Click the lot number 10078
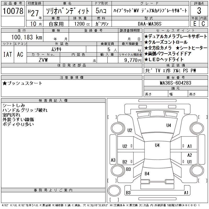The height and width of the screenshot is (209, 209). 13,11
